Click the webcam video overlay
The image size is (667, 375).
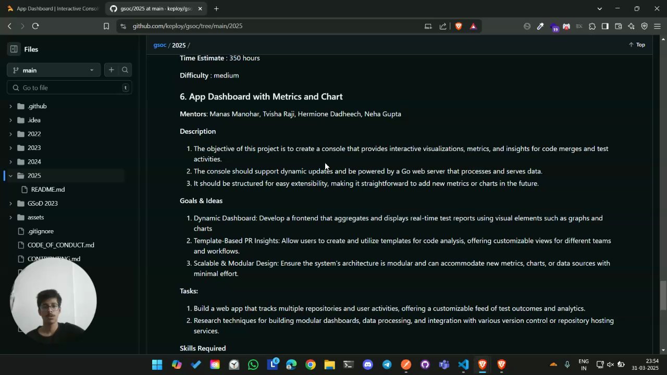coord(53,301)
